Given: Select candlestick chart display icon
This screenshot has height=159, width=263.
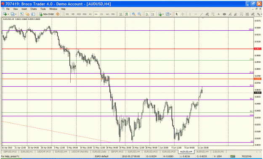Looking at the screenshot, I should (x=127, y=14).
